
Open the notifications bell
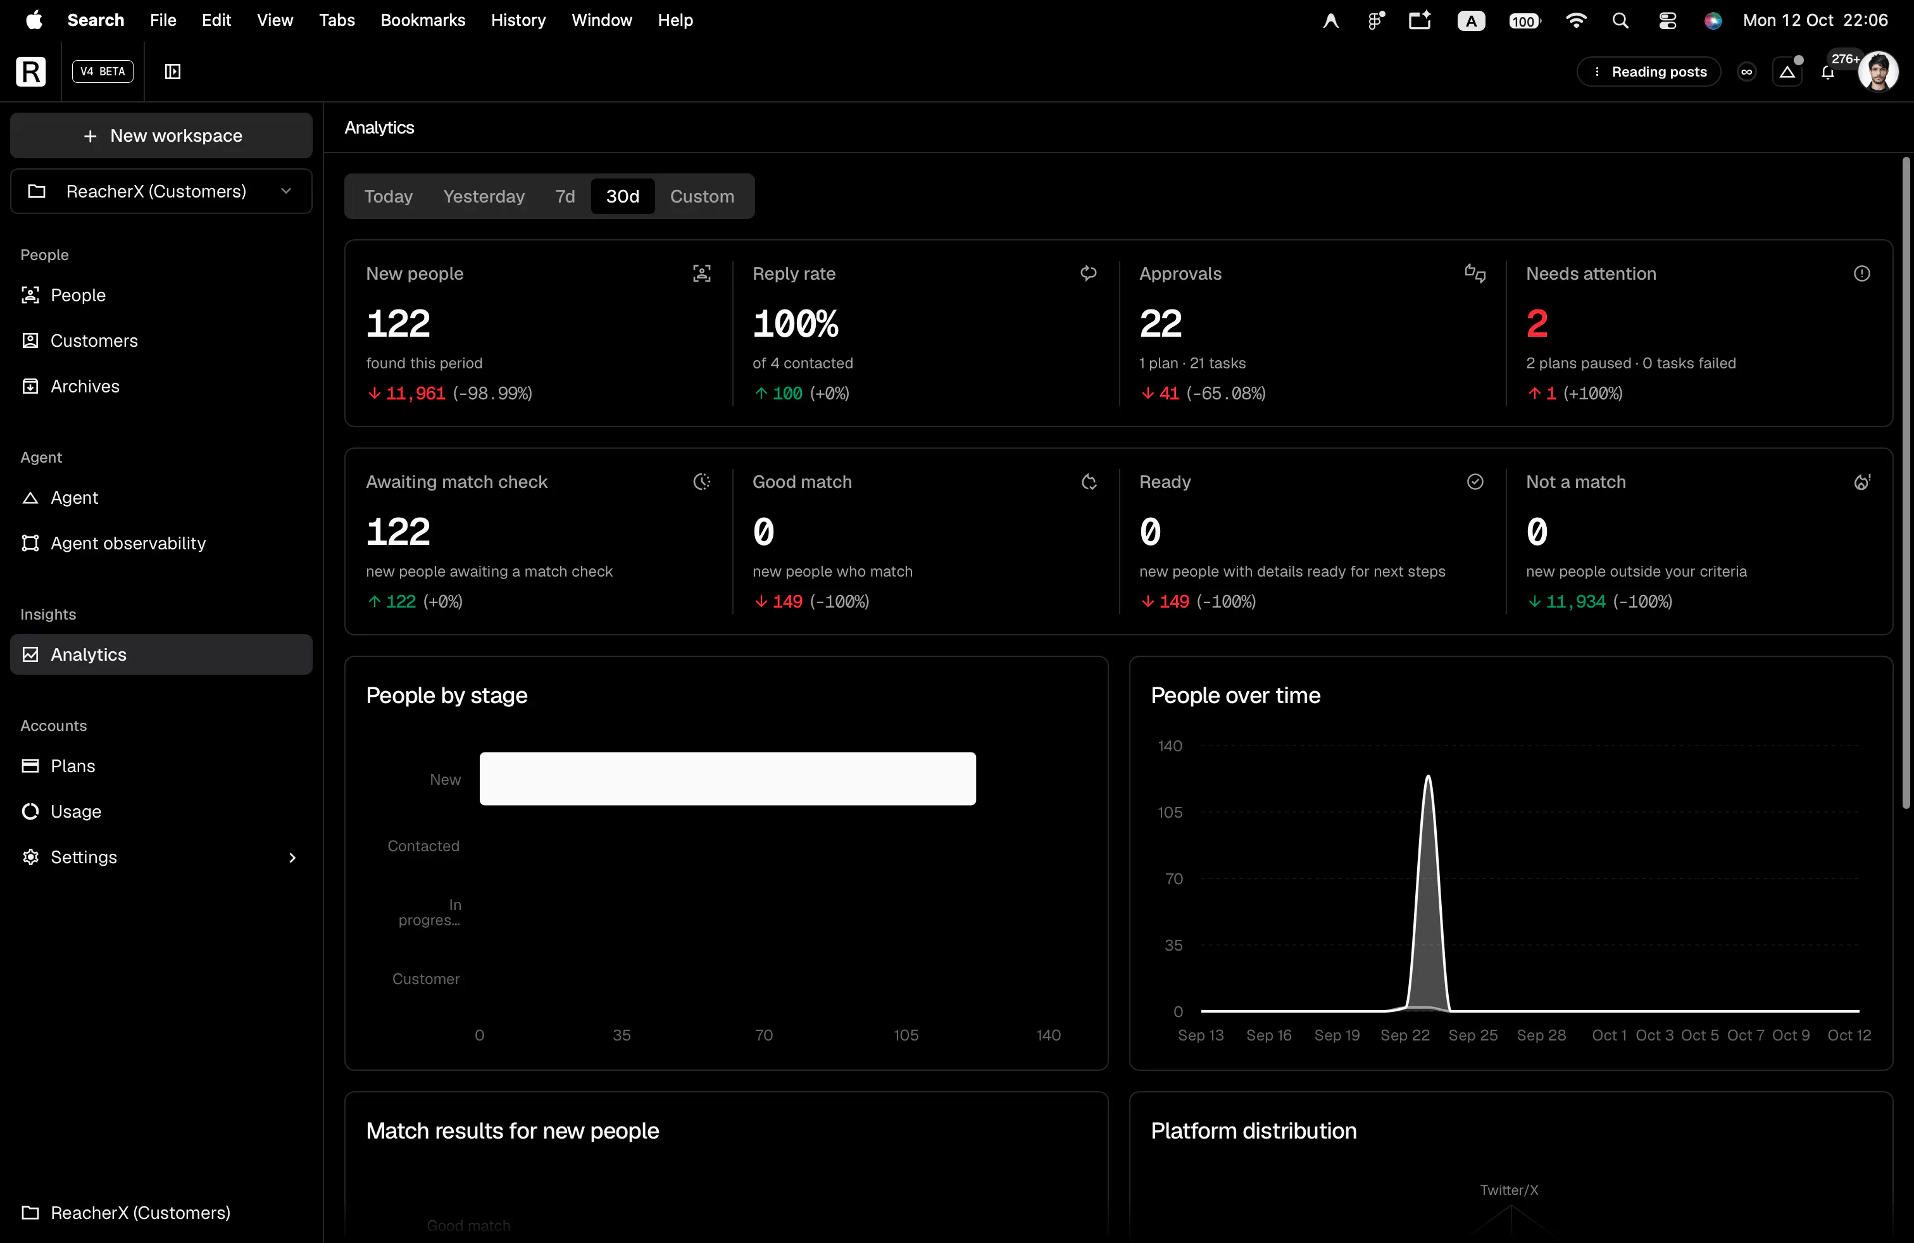pyautogui.click(x=1827, y=72)
